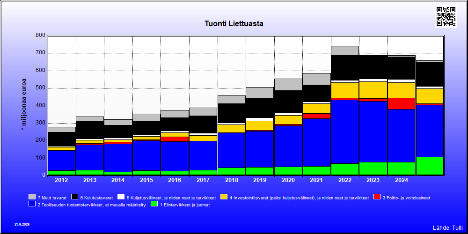Click the green segment of the 2018 bar
Image resolution: width=468 pixels, height=234 pixels.
(x=232, y=171)
